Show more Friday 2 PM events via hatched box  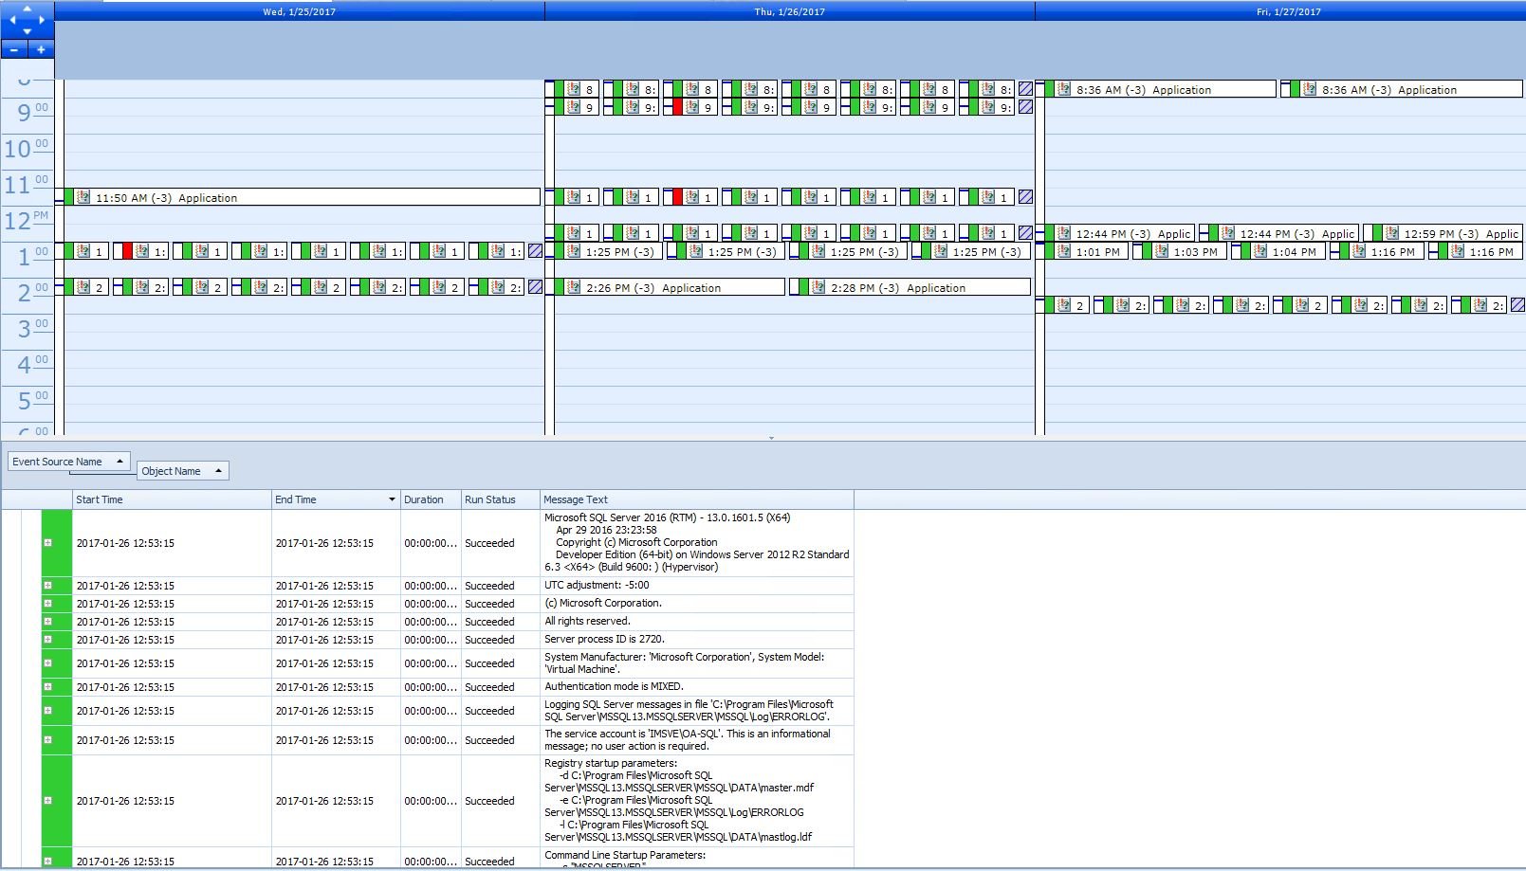click(x=1517, y=305)
